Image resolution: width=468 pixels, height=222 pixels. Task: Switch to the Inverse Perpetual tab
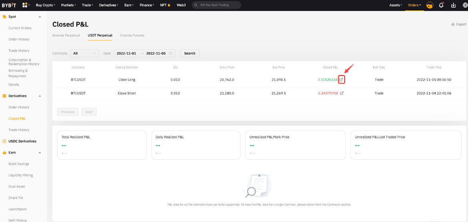click(66, 35)
